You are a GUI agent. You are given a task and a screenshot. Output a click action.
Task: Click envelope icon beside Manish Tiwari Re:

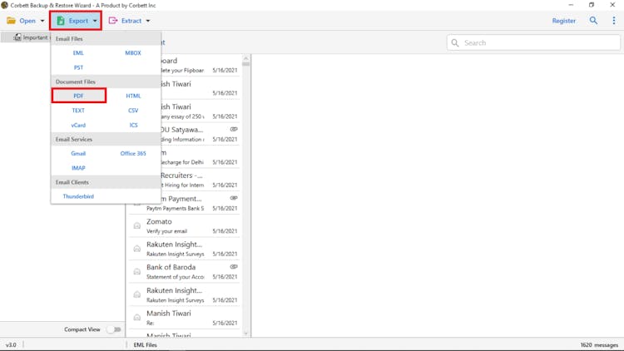tap(137, 318)
